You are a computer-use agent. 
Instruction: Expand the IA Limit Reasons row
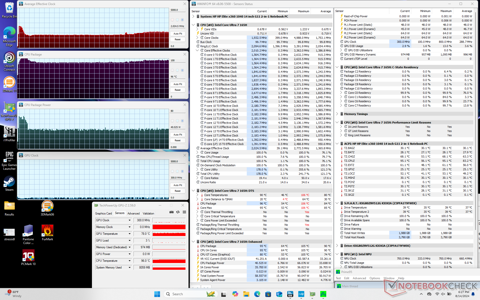[341, 127]
